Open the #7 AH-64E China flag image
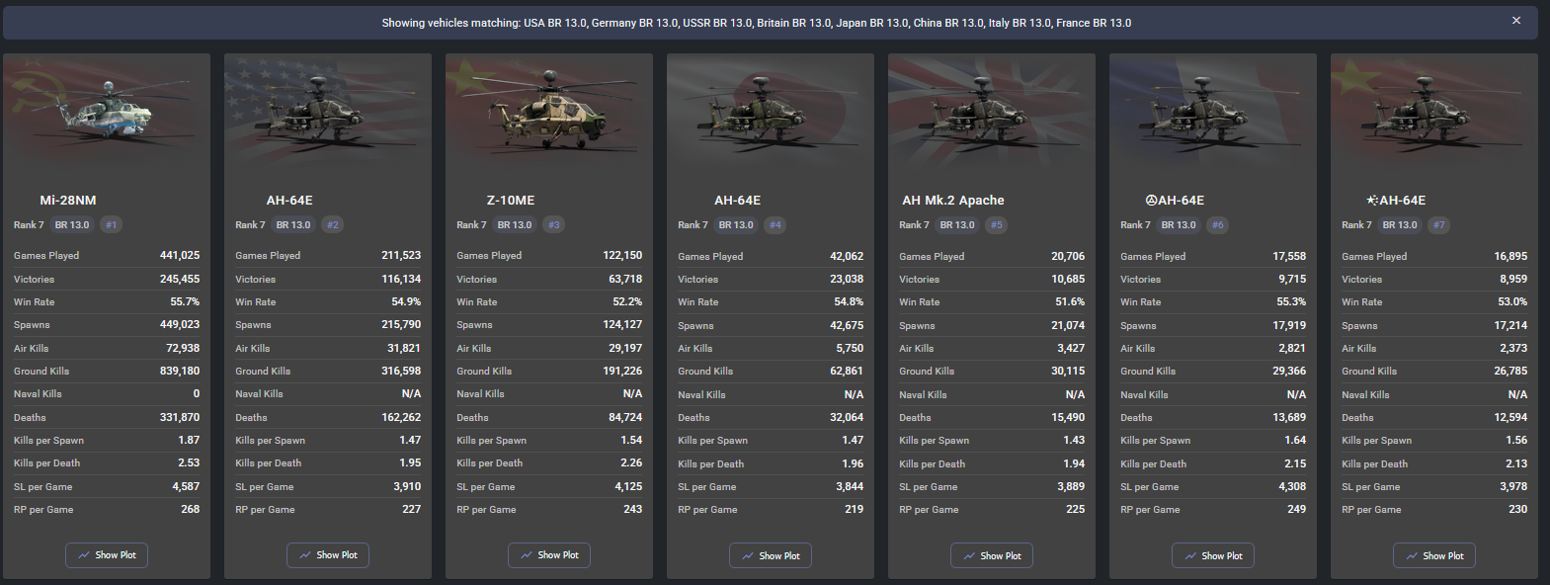Image resolution: width=1550 pixels, height=585 pixels. point(1434,114)
